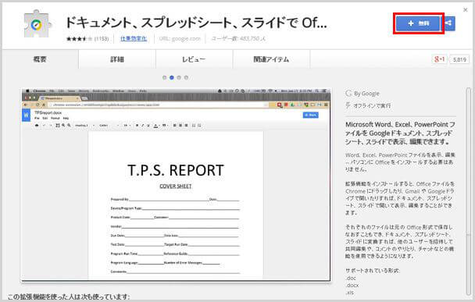The image size is (475, 302).
Task: Click the extension puzzle piece icon
Action: pos(37,24)
